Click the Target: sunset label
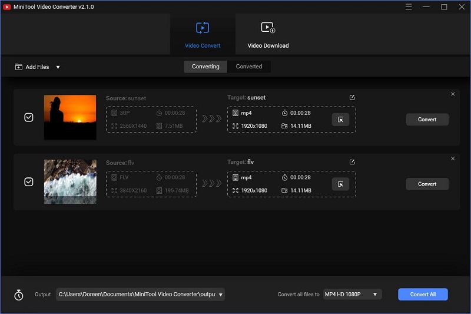This screenshot has height=314, width=471. 246,98
